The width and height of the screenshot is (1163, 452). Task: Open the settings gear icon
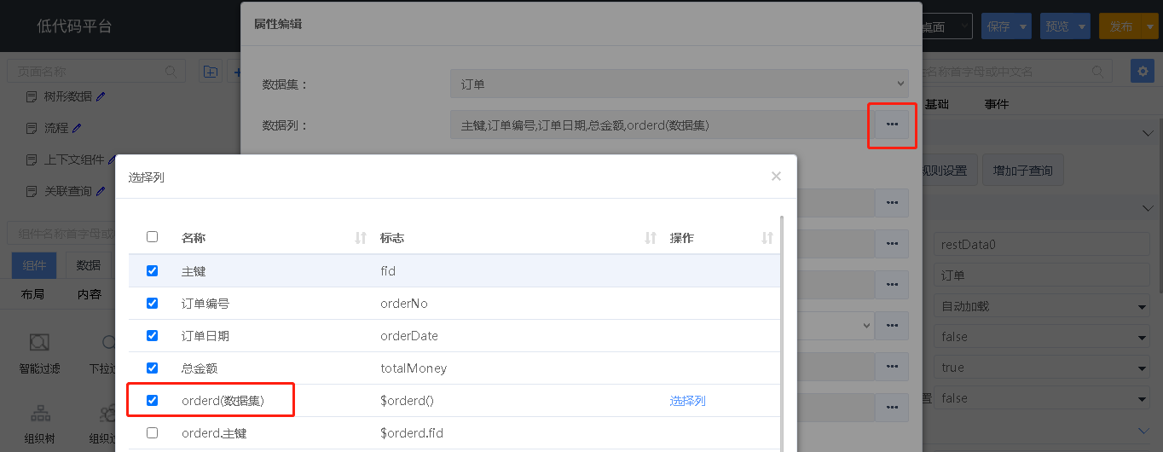click(x=1142, y=71)
